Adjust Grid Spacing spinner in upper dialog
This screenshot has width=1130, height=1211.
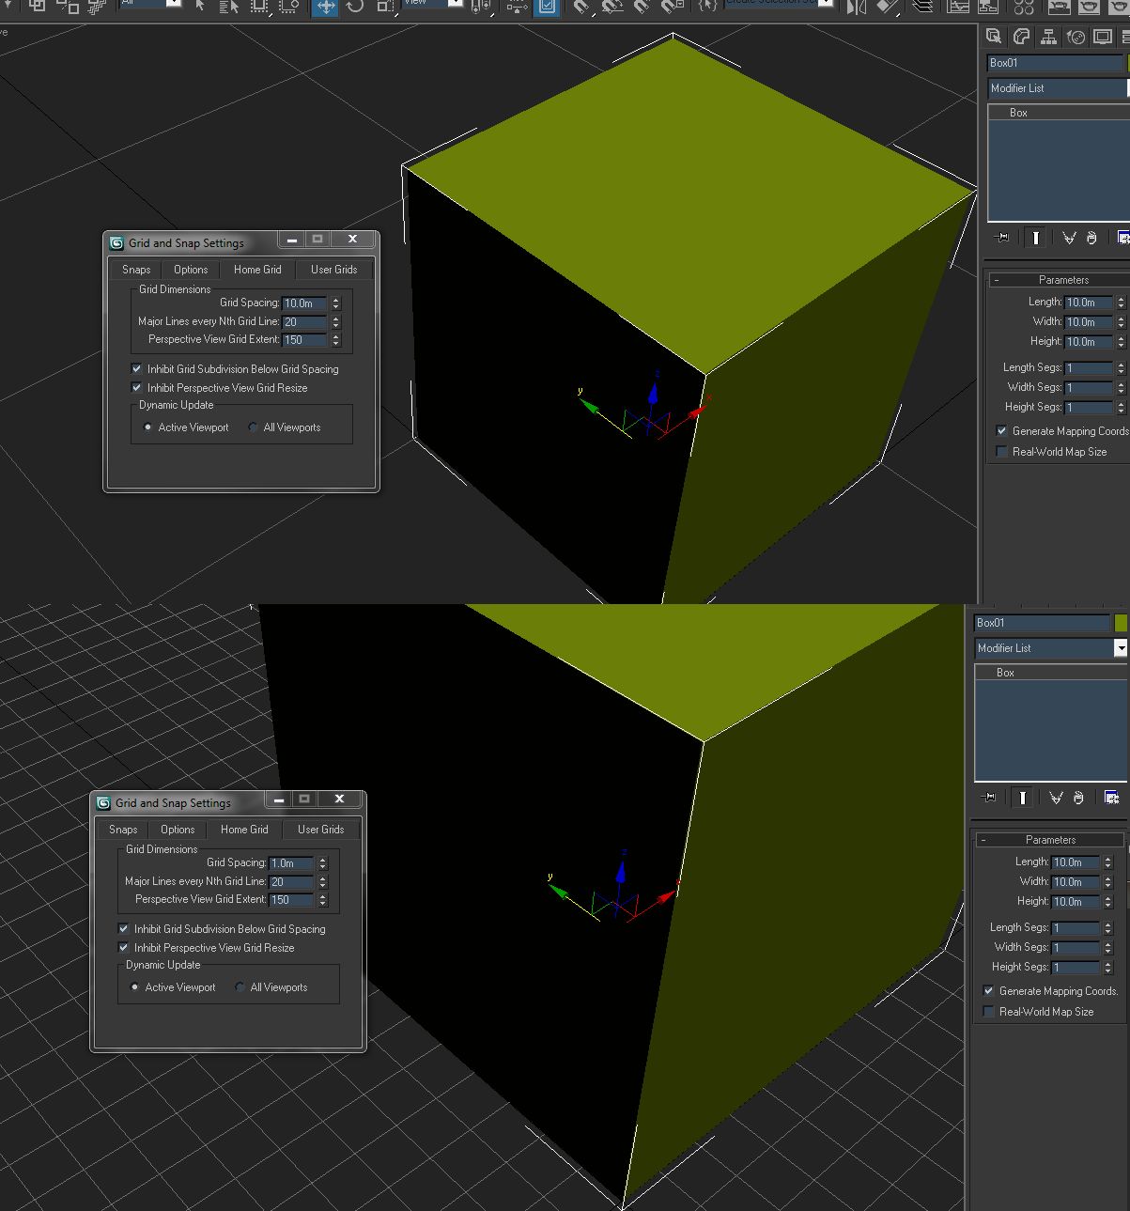(x=335, y=303)
